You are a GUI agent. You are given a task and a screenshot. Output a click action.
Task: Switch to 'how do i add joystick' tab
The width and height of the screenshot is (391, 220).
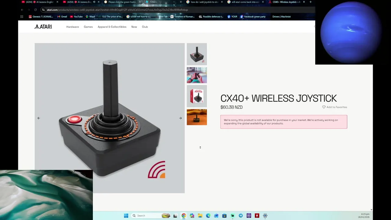pos(204,2)
